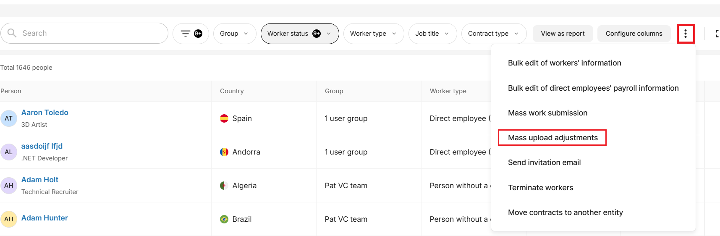
Task: Click the search magnifier icon
Action: [x=12, y=33]
